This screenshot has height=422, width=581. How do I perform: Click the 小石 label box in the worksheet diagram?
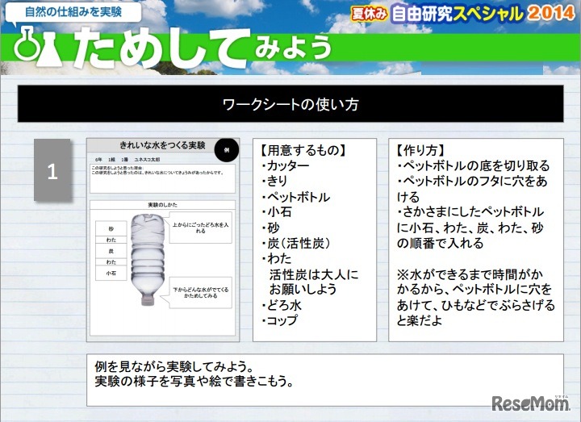coord(111,273)
